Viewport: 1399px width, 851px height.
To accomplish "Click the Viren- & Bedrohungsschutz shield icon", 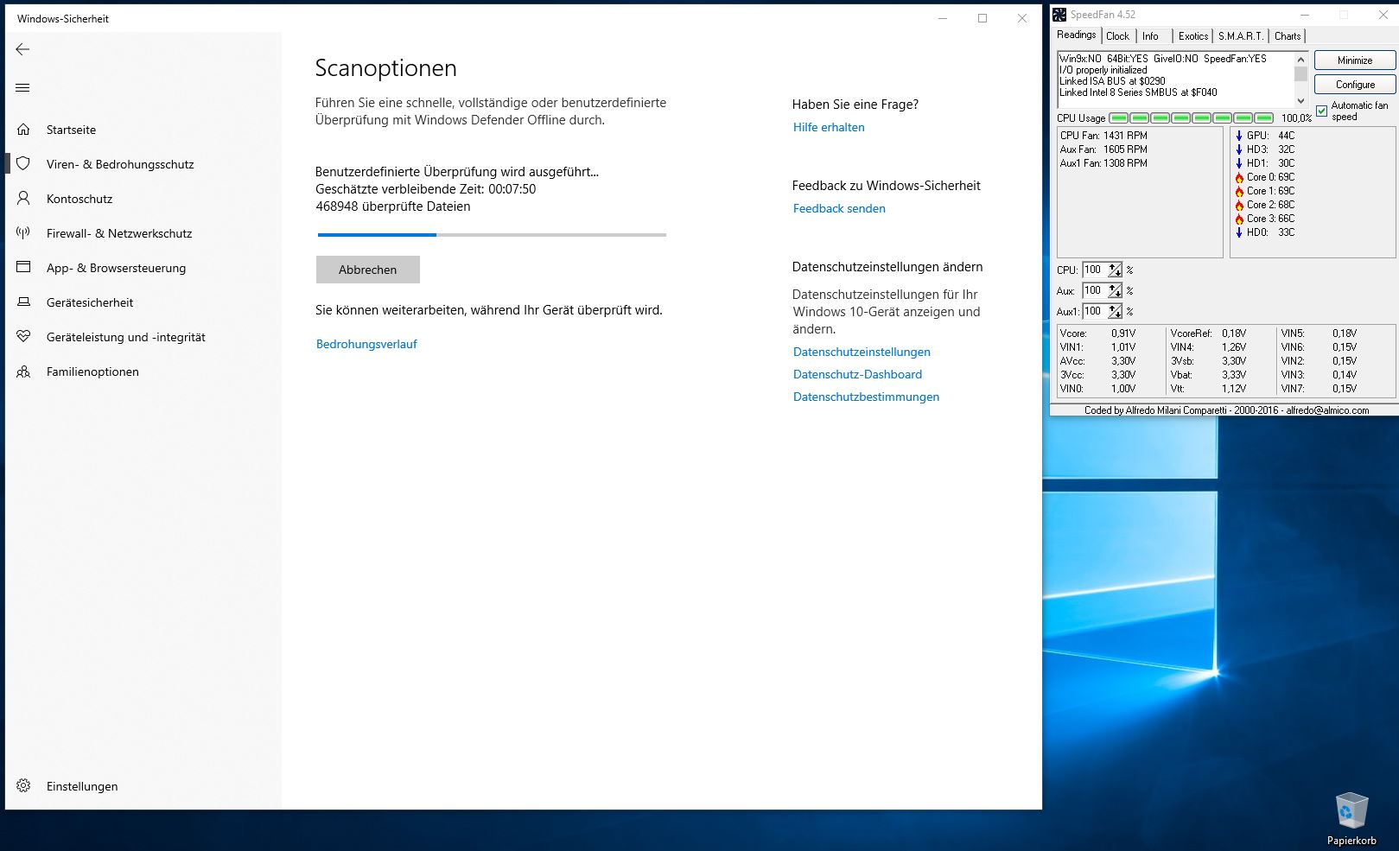I will point(23,163).
